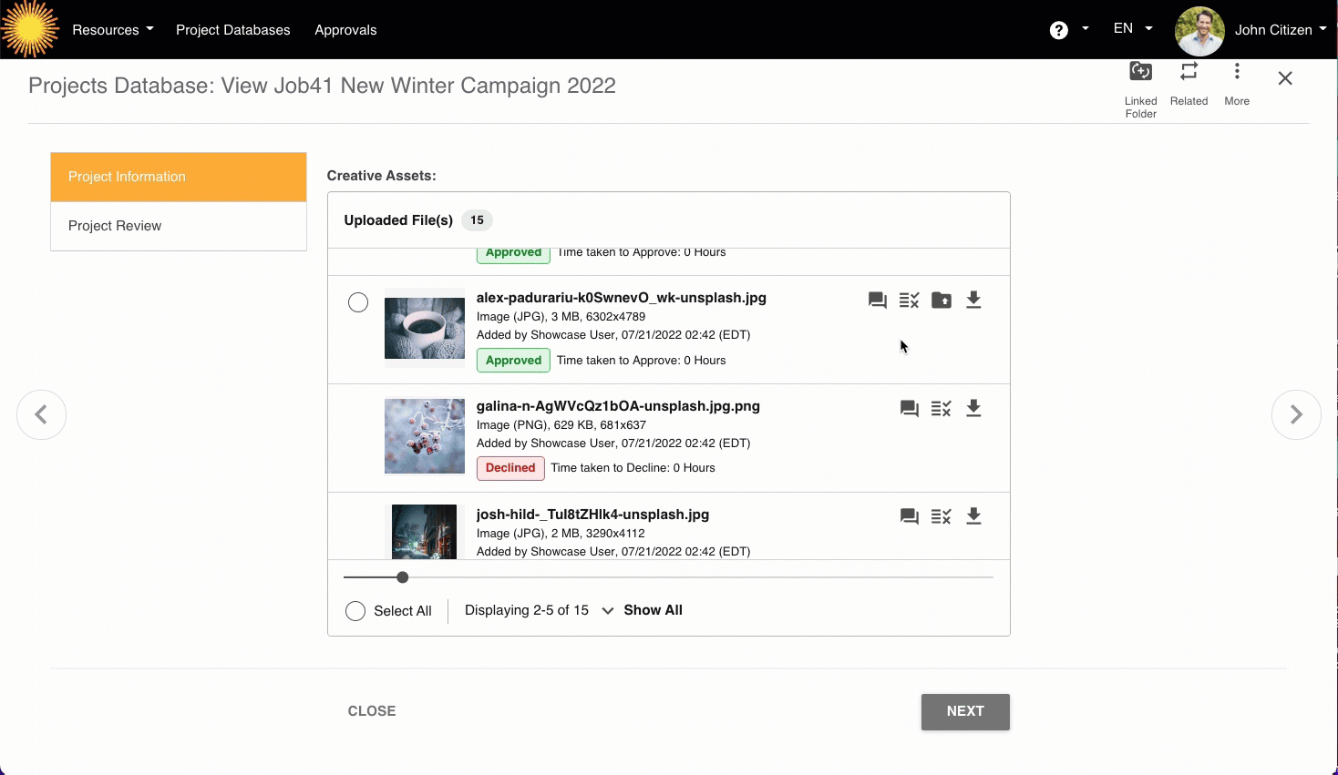
Task: Open comments for alex-paduraru image
Action: point(878,301)
